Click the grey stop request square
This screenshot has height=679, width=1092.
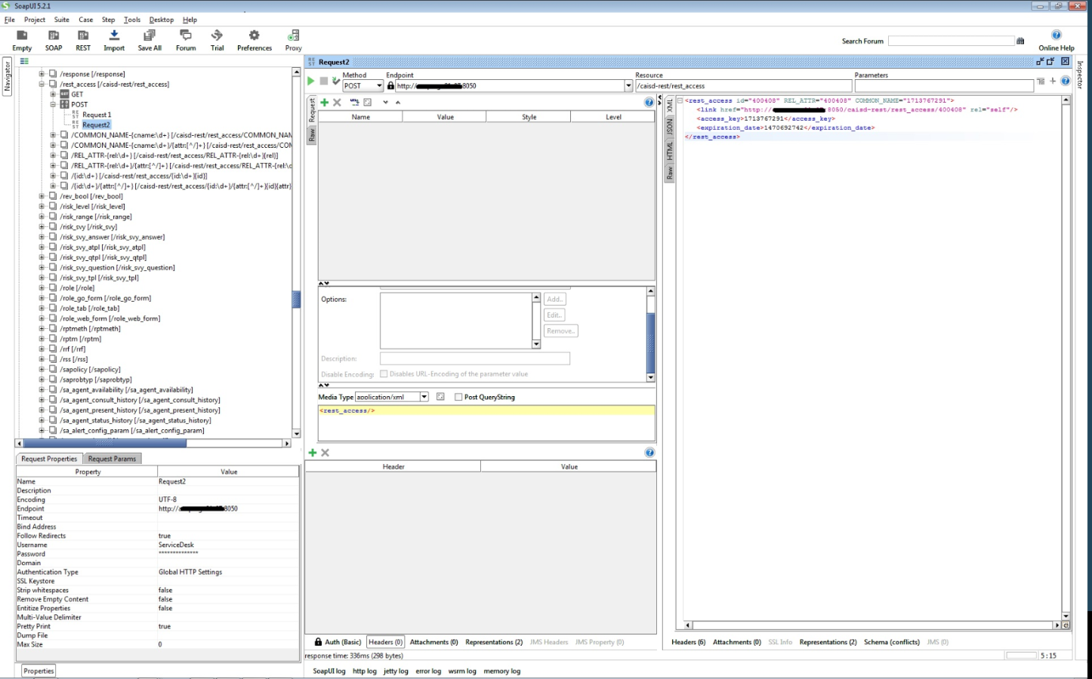pos(324,81)
